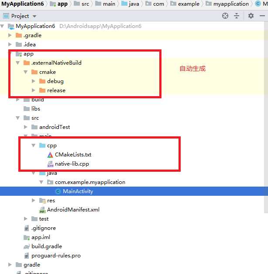Select the native-lib.cpp file name

coord(72,164)
